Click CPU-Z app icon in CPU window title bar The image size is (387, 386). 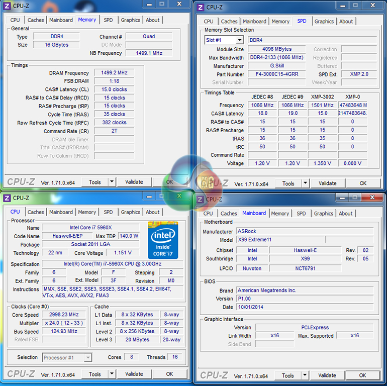tap(7, 198)
